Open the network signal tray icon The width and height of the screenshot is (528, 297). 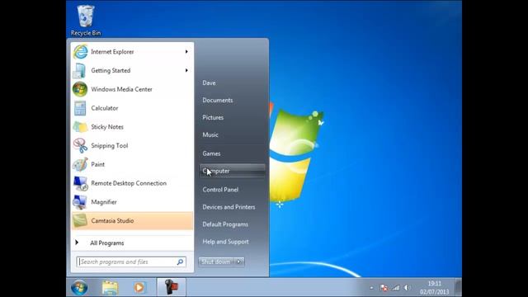point(395,288)
